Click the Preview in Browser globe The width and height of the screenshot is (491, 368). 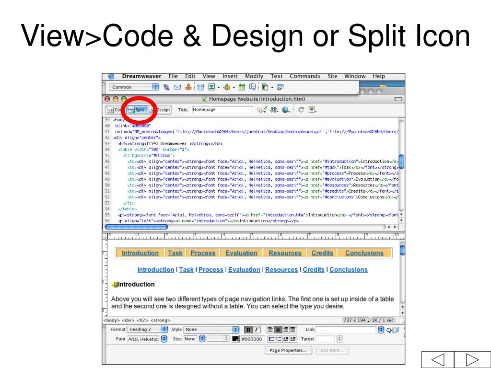pos(286,110)
